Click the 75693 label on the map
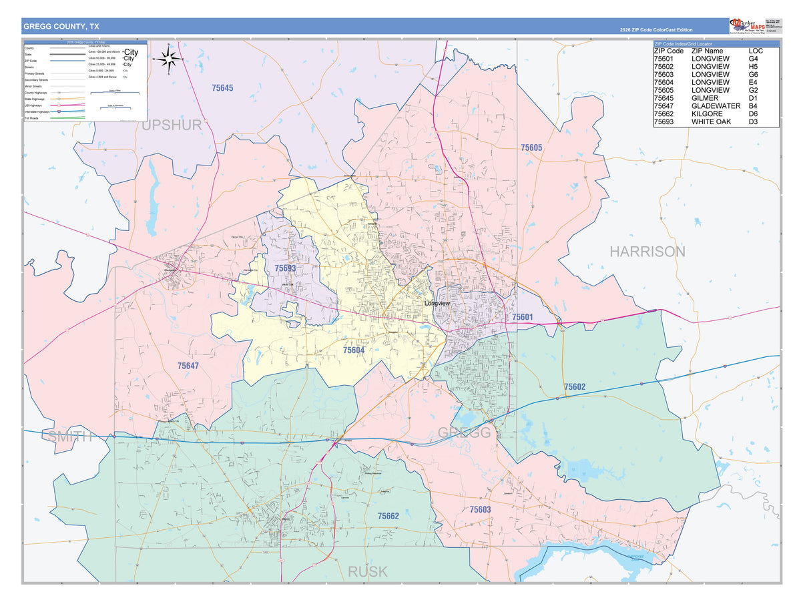This screenshot has width=801, height=606. [x=285, y=268]
